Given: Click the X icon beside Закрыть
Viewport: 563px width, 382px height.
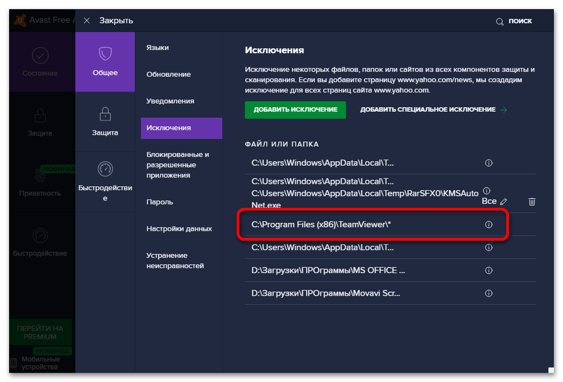Looking at the screenshot, I should coord(86,20).
